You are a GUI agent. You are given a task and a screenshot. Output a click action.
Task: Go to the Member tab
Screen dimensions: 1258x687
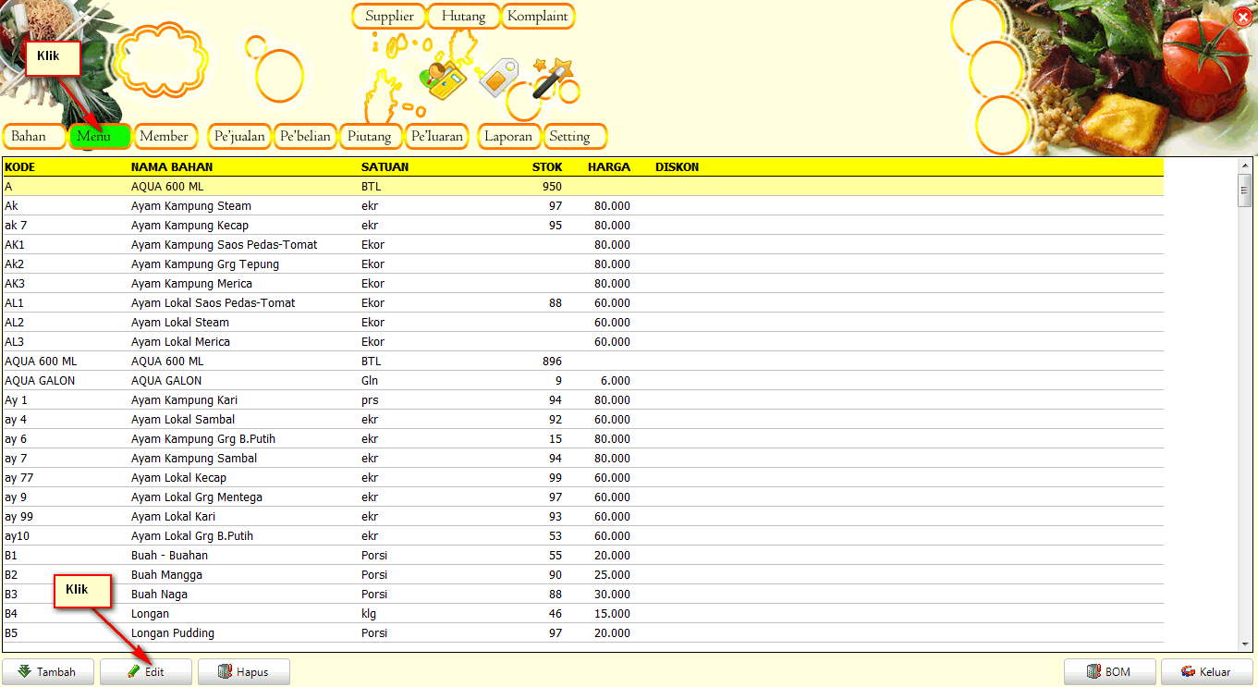pos(165,137)
